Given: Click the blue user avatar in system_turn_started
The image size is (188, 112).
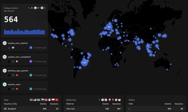Looking at the screenshot, I should 31,47.
